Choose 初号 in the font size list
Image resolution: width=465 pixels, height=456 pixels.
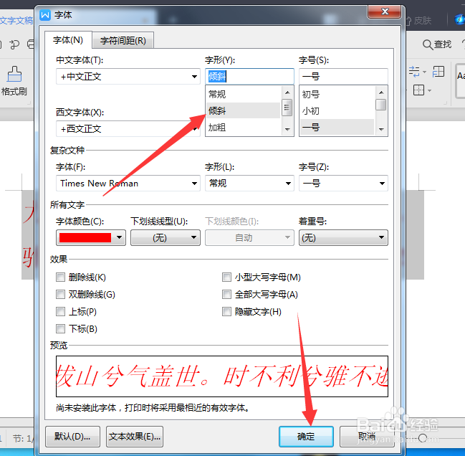click(x=337, y=95)
